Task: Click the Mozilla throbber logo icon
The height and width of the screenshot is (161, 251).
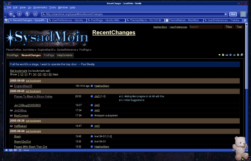Action: pos(243,14)
